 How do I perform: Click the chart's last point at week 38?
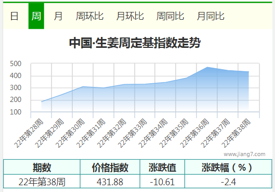tap(248, 72)
